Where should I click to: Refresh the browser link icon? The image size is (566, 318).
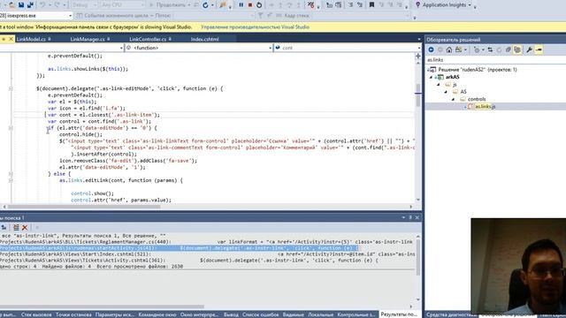click(x=205, y=4)
